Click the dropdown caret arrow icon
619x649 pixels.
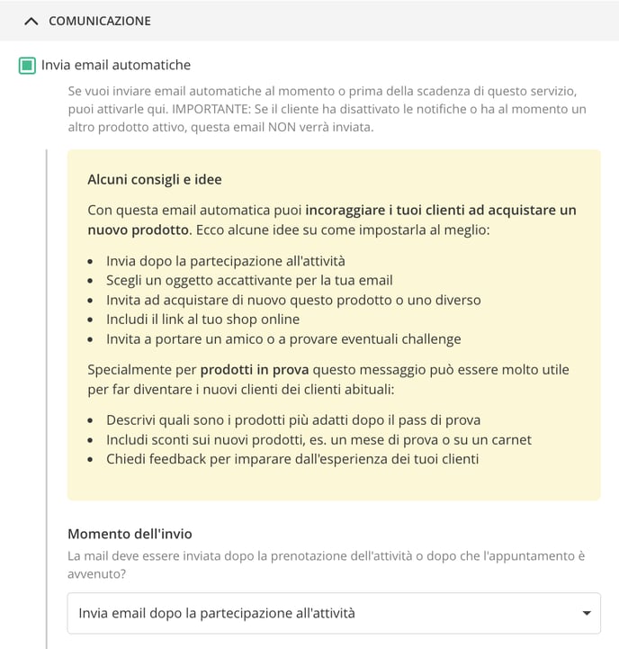(587, 613)
